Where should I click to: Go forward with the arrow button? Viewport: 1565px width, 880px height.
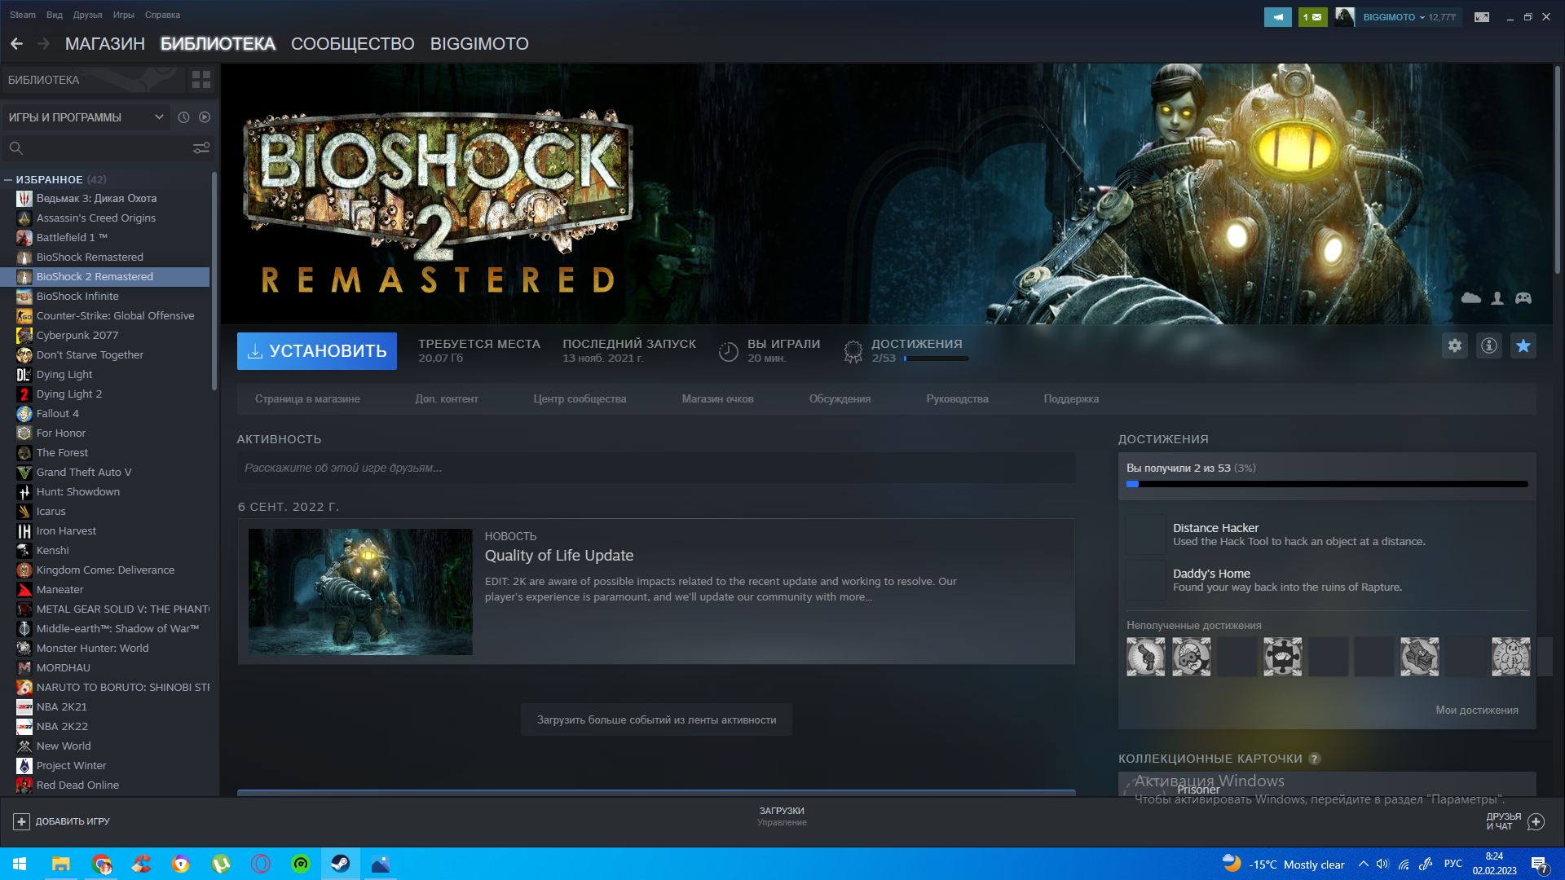tap(44, 44)
